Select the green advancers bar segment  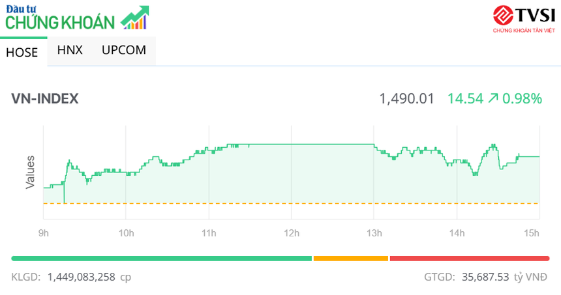coord(161,259)
